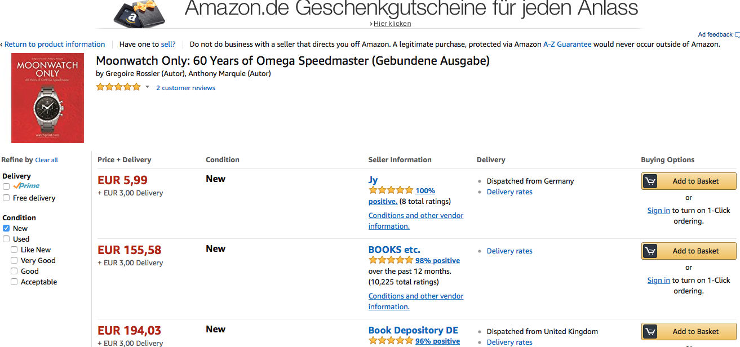Image resolution: width=740 pixels, height=347 pixels.
Task: Click the five-star rating under the book title
Action: click(x=118, y=87)
